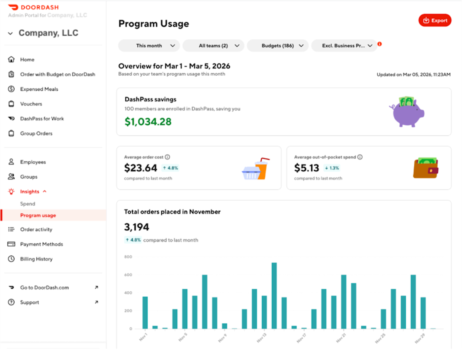Click the Groups people icon
Image resolution: width=463 pixels, height=355 pixels.
point(11,177)
